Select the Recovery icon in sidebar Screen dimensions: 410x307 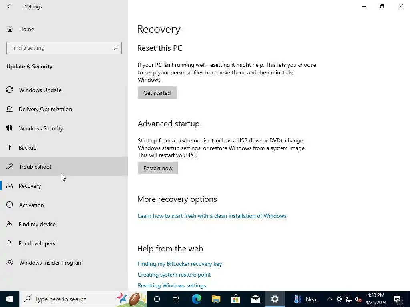[10, 185]
